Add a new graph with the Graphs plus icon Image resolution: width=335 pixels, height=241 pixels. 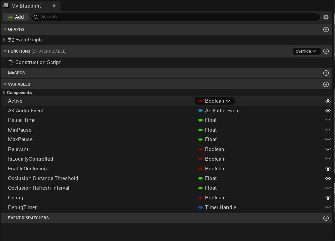(326, 30)
